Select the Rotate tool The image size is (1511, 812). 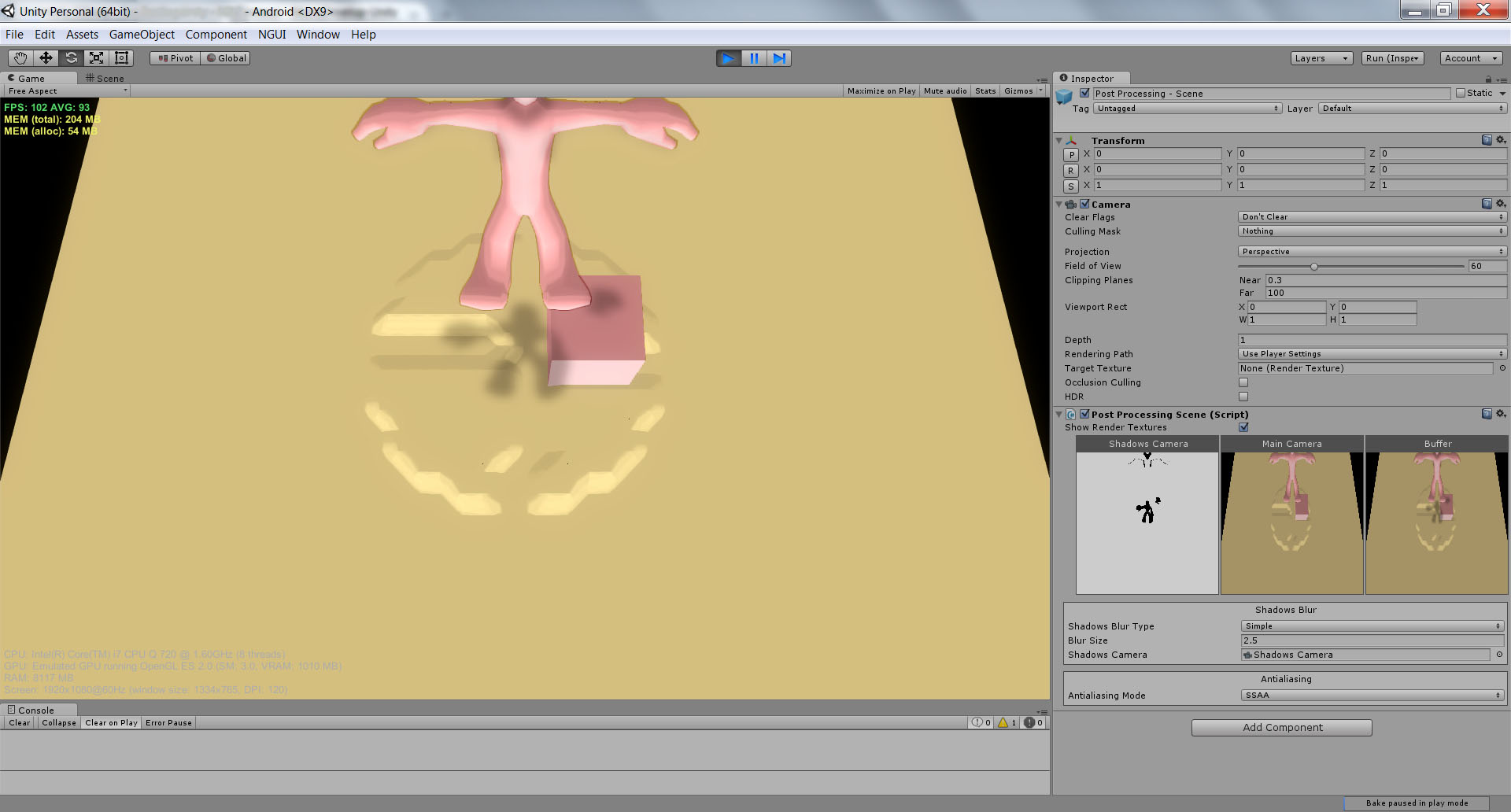71,57
